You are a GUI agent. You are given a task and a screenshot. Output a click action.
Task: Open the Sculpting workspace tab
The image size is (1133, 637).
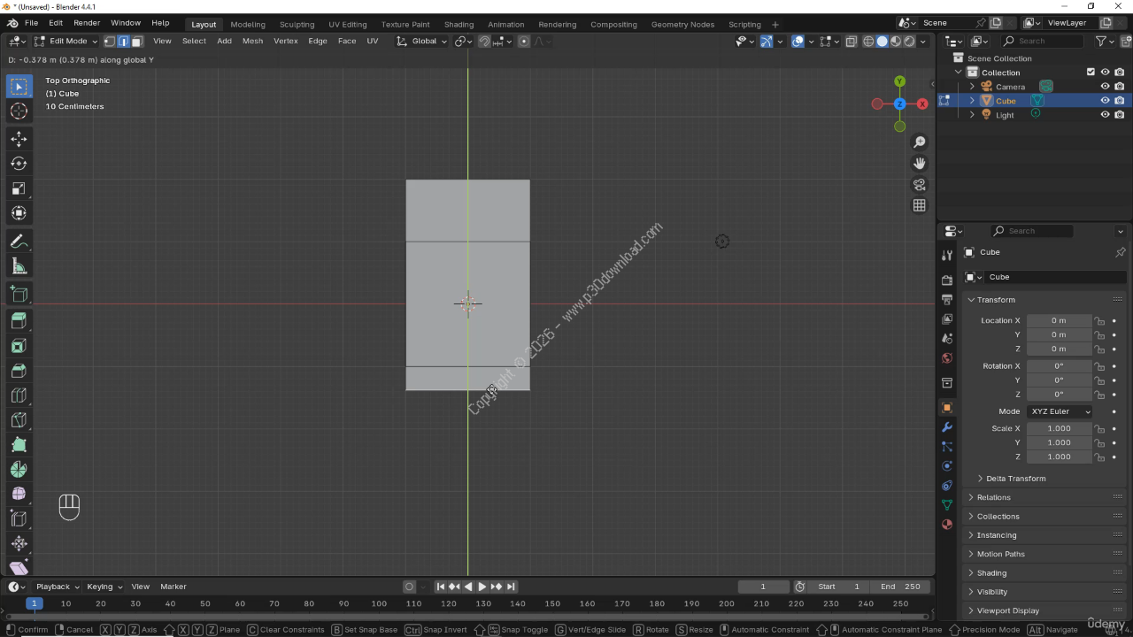tap(297, 25)
